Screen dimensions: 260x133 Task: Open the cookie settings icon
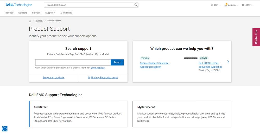5,129
